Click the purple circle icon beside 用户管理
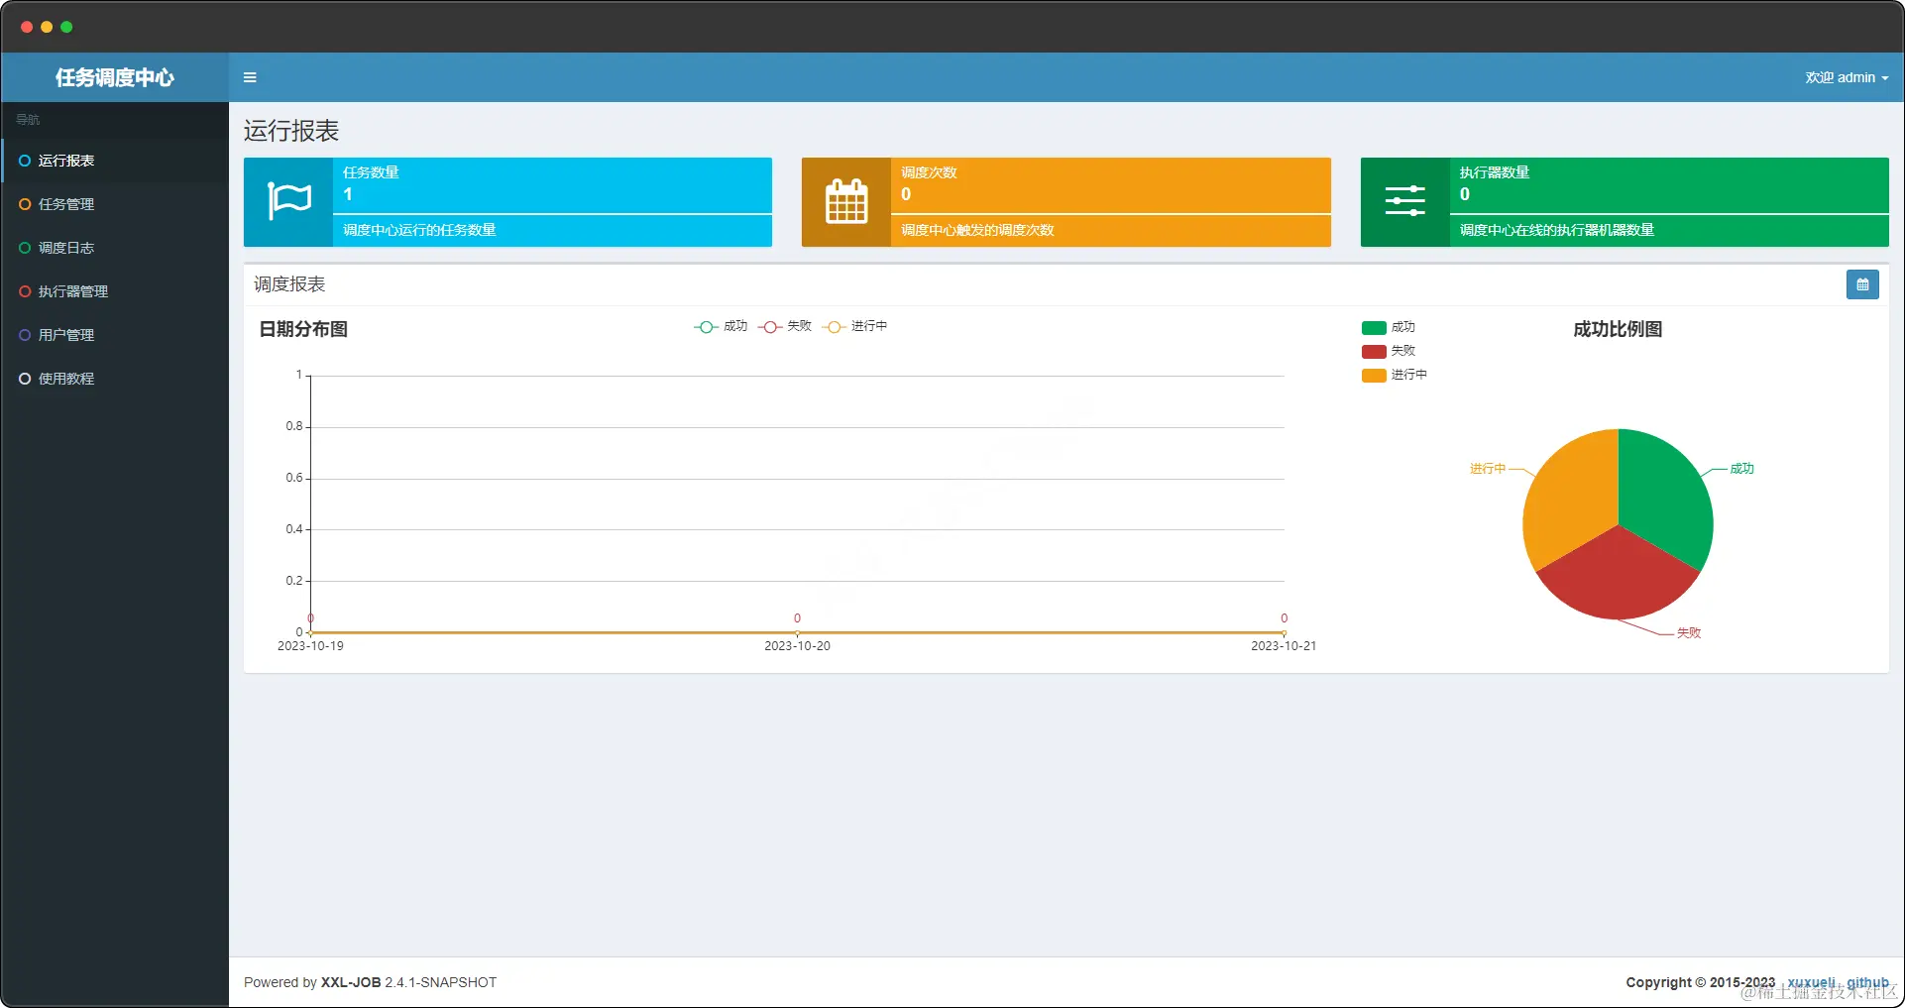 tap(25, 335)
